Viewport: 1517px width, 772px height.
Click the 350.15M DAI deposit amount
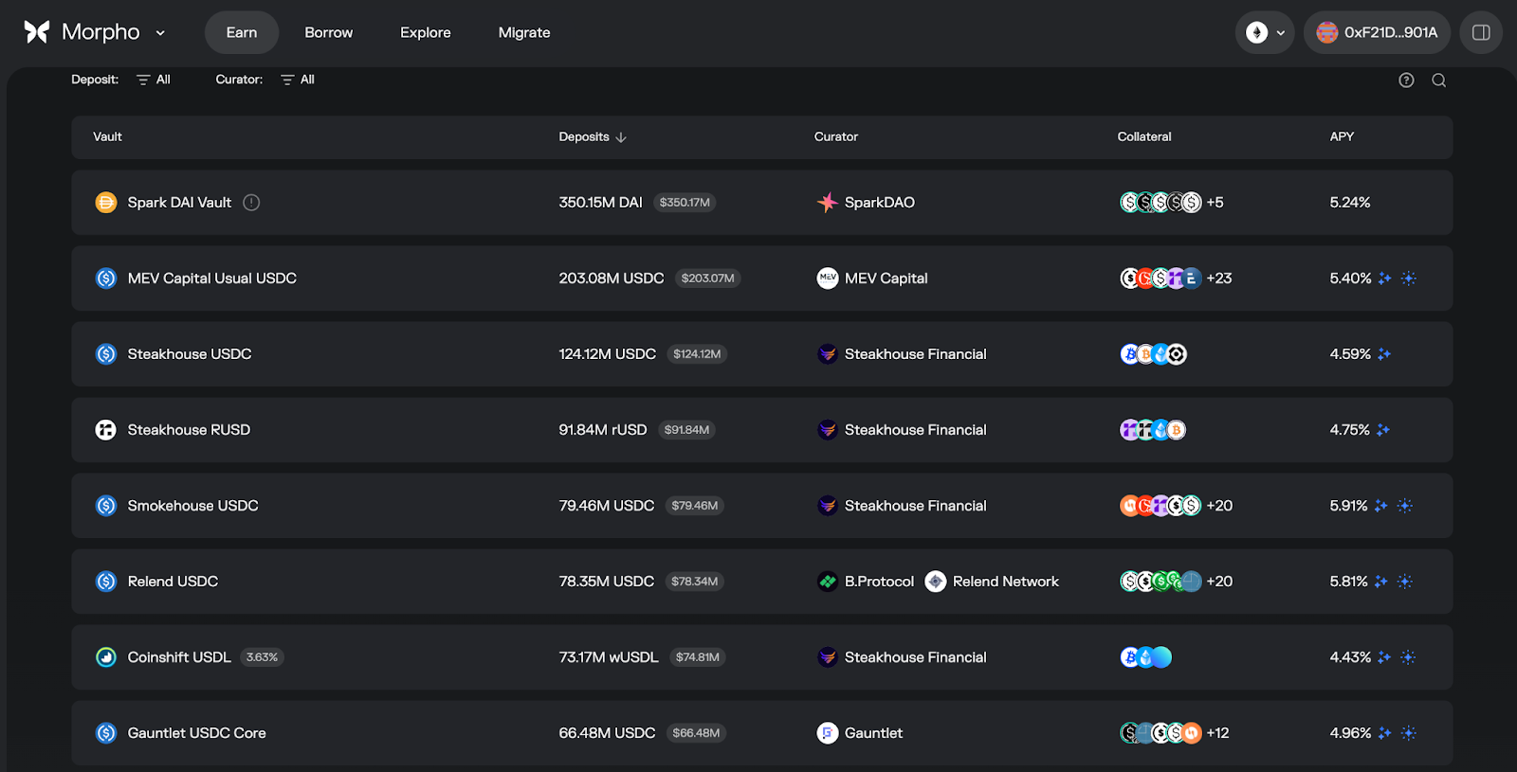pos(600,203)
